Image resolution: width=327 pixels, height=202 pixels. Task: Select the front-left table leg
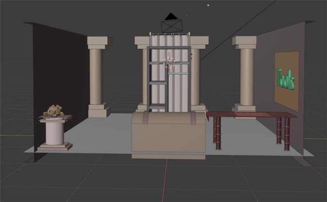(218, 133)
